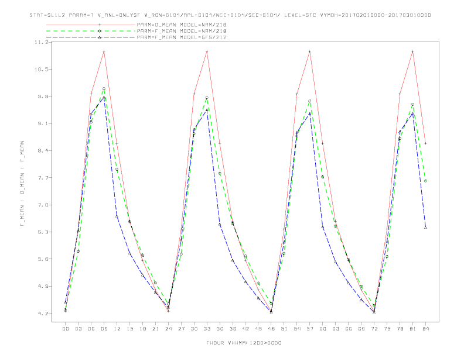This screenshot has width=464, height=358.
Task: Click the y-axis tick label 10.5
Action: point(41,69)
